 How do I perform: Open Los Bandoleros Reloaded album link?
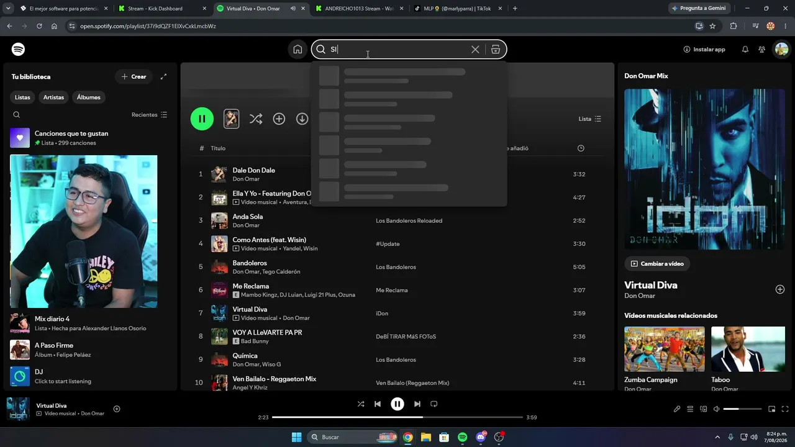point(409,220)
